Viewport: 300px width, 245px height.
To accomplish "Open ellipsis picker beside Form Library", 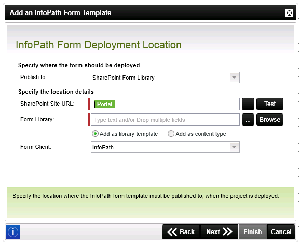I will coord(248,120).
